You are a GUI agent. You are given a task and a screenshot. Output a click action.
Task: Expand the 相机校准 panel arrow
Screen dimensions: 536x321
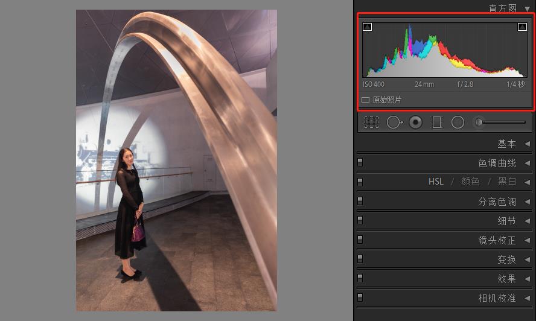527,298
